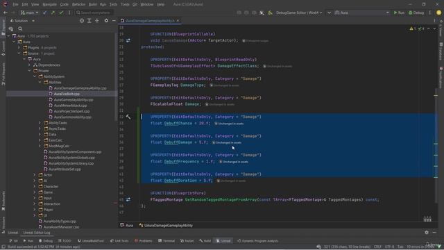Open the Tools menu

coord(125,5)
